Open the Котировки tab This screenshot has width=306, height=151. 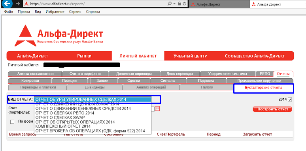pos(30,81)
